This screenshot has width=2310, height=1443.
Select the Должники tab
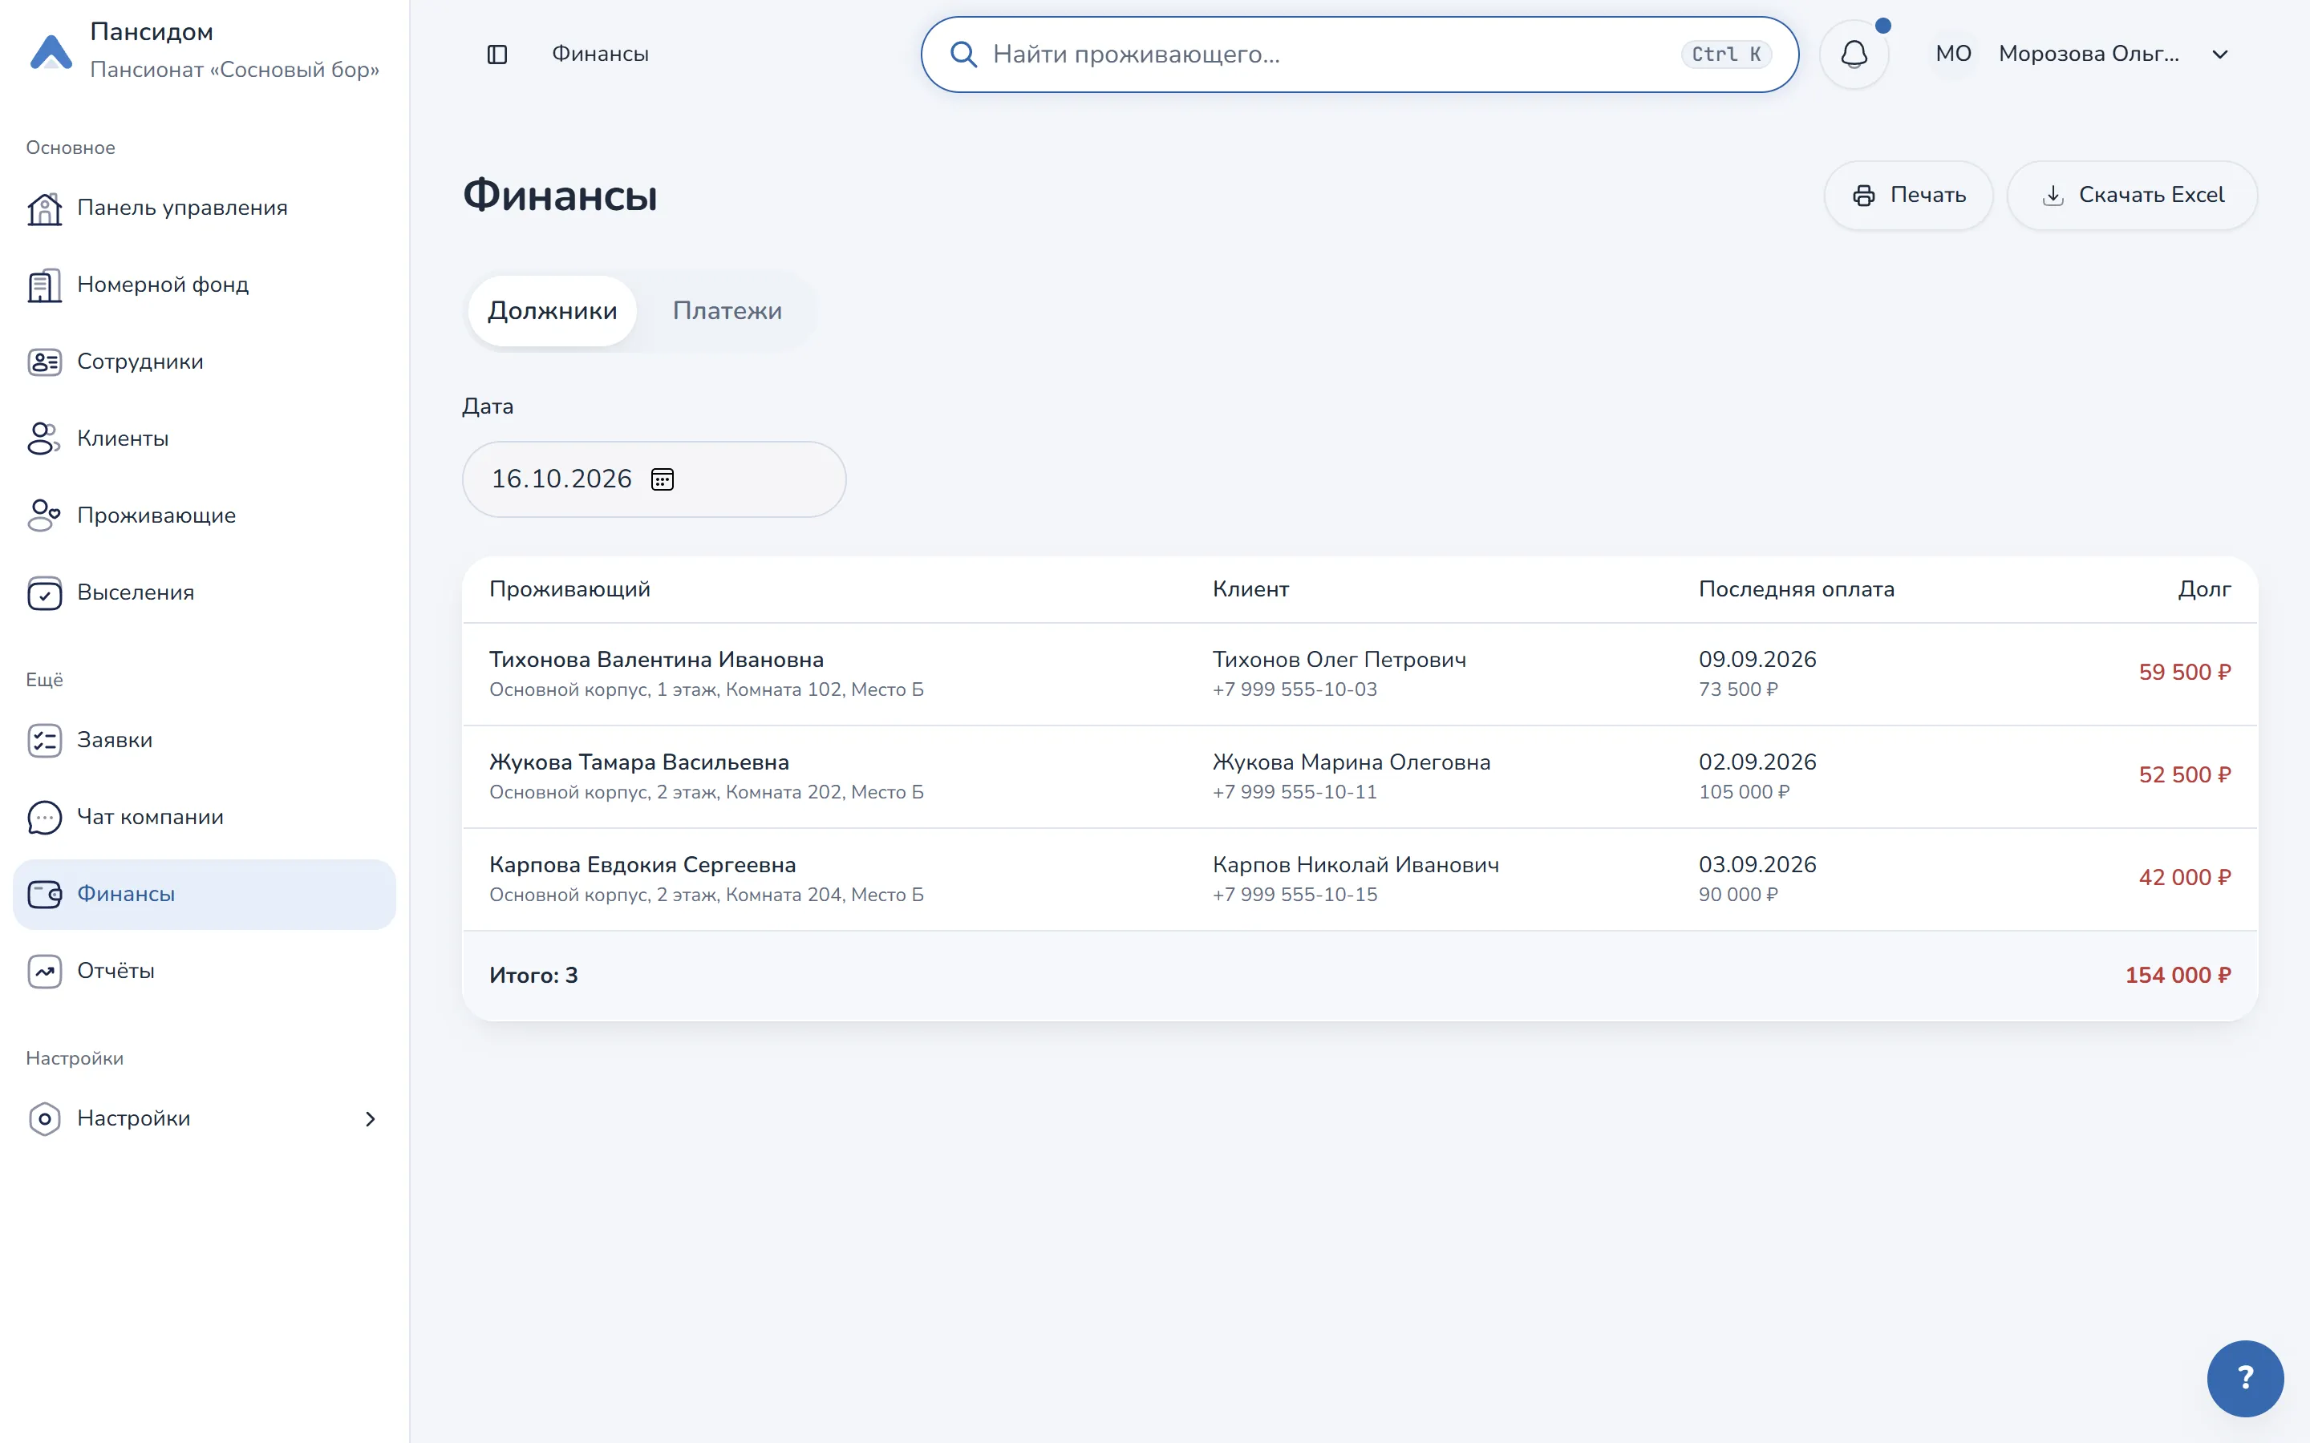pyautogui.click(x=552, y=311)
